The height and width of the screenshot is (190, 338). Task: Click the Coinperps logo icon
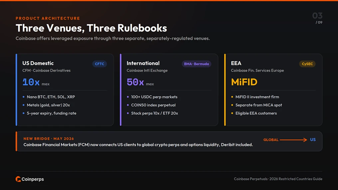pyautogui.click(x=18, y=179)
